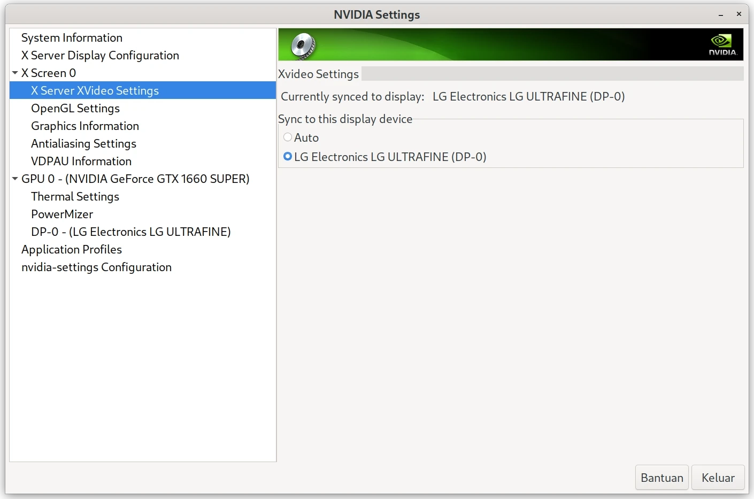Collapse the GPU 0 GeForce GTX 1660 SUPER branch
The width and height of the screenshot is (754, 499).
[x=14, y=179]
